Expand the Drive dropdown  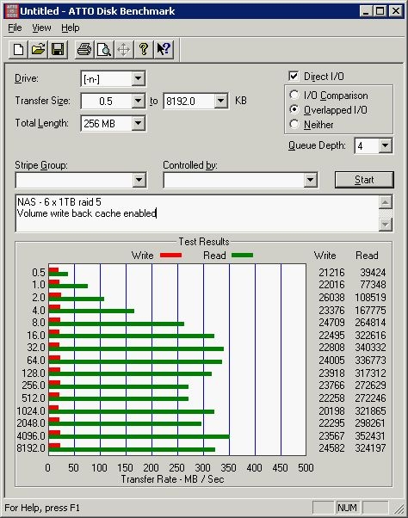pos(138,78)
